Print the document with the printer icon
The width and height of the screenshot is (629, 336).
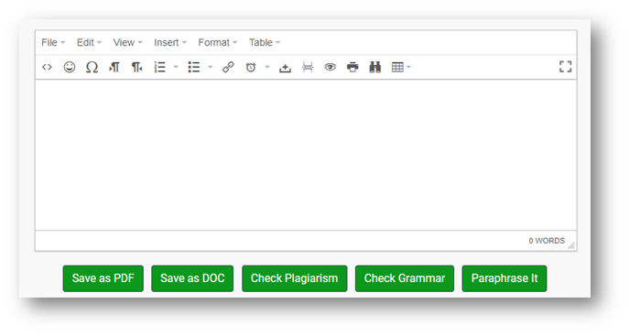[x=352, y=67]
